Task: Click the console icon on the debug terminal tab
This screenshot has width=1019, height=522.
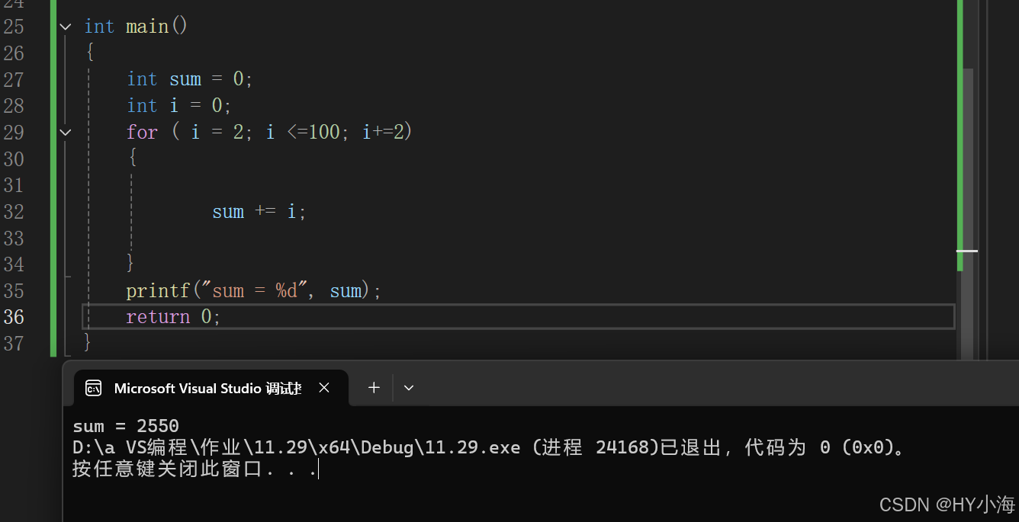Action: pyautogui.click(x=93, y=388)
